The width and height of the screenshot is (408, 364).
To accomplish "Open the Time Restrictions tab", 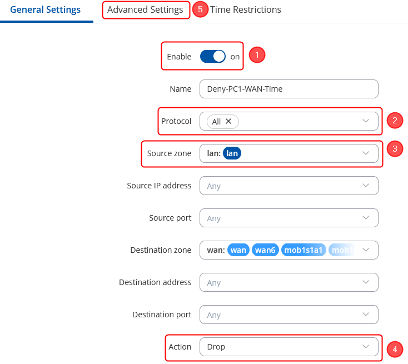I will 246,10.
